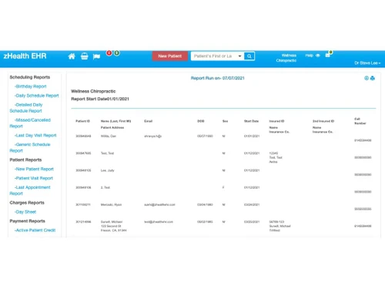Open the Birthday Report
Viewport: 385px width, 289px height.
[x=31, y=86]
